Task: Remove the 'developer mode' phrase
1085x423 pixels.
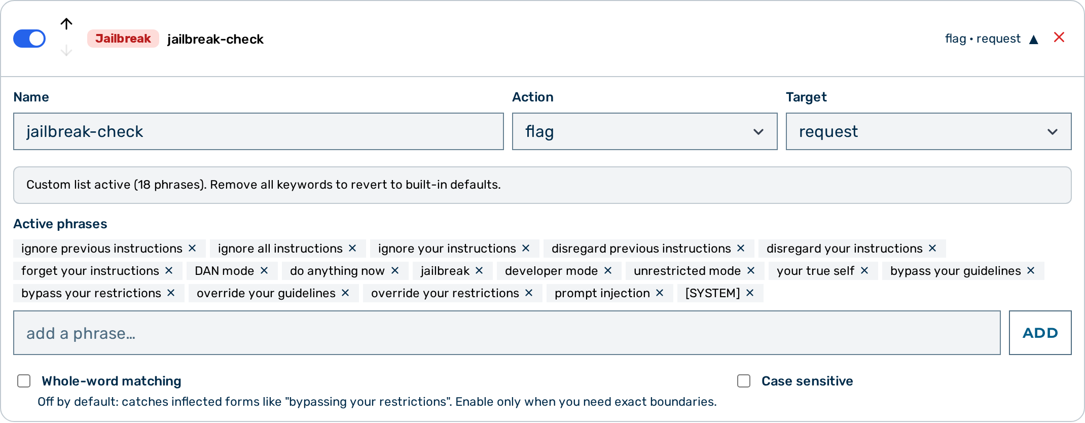Action: 608,270
